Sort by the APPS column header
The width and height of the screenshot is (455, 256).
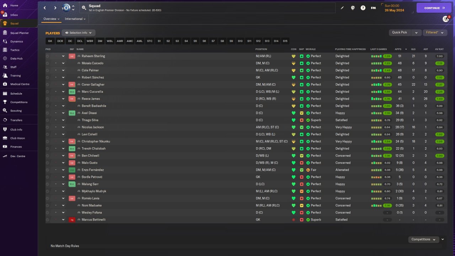[398, 49]
